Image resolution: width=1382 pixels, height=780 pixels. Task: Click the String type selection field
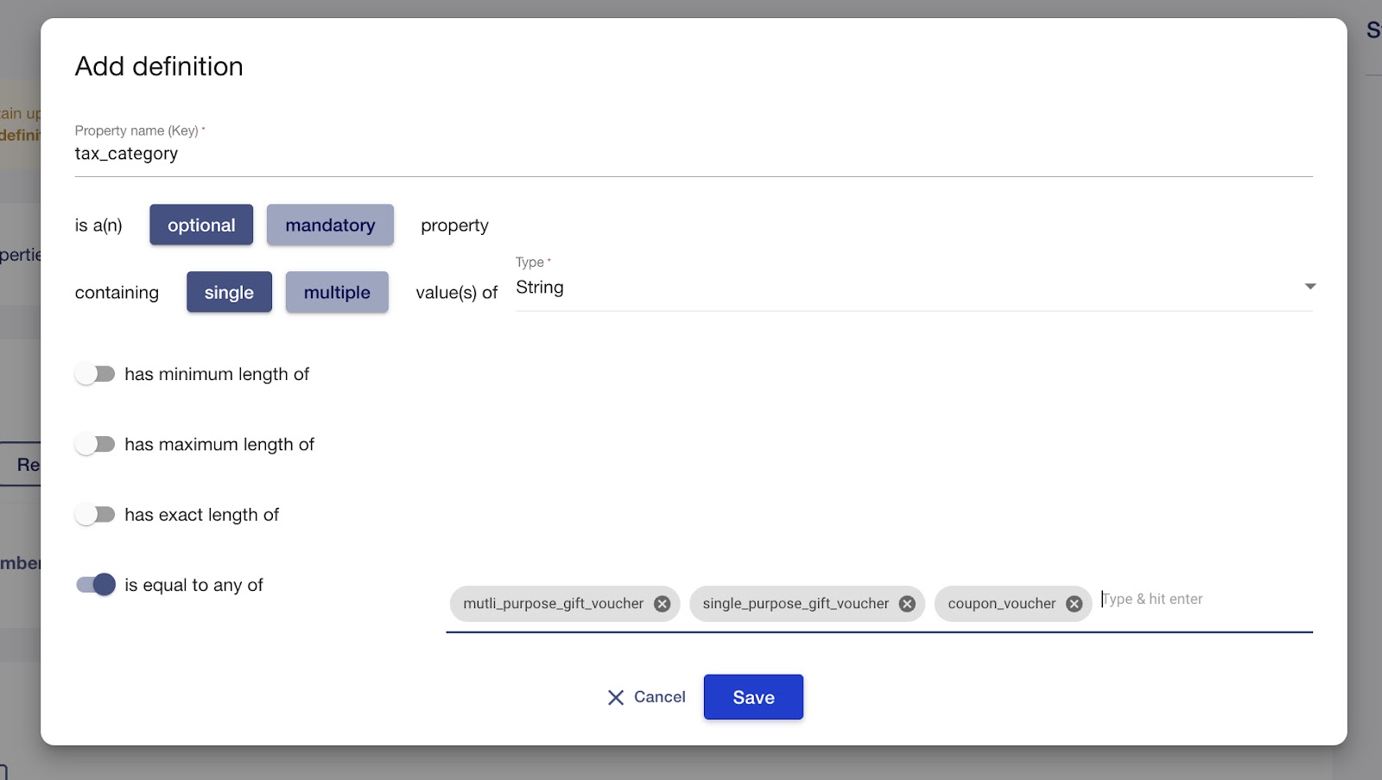[x=898, y=288]
